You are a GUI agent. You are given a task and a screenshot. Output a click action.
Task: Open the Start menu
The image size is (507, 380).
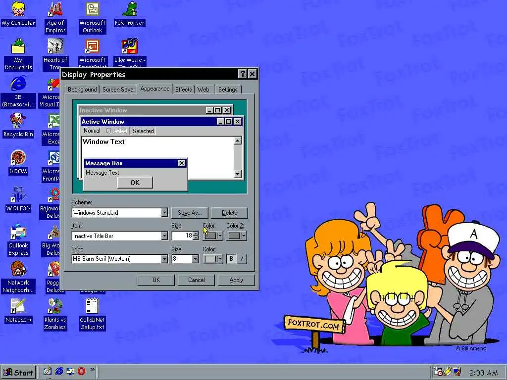click(x=18, y=372)
